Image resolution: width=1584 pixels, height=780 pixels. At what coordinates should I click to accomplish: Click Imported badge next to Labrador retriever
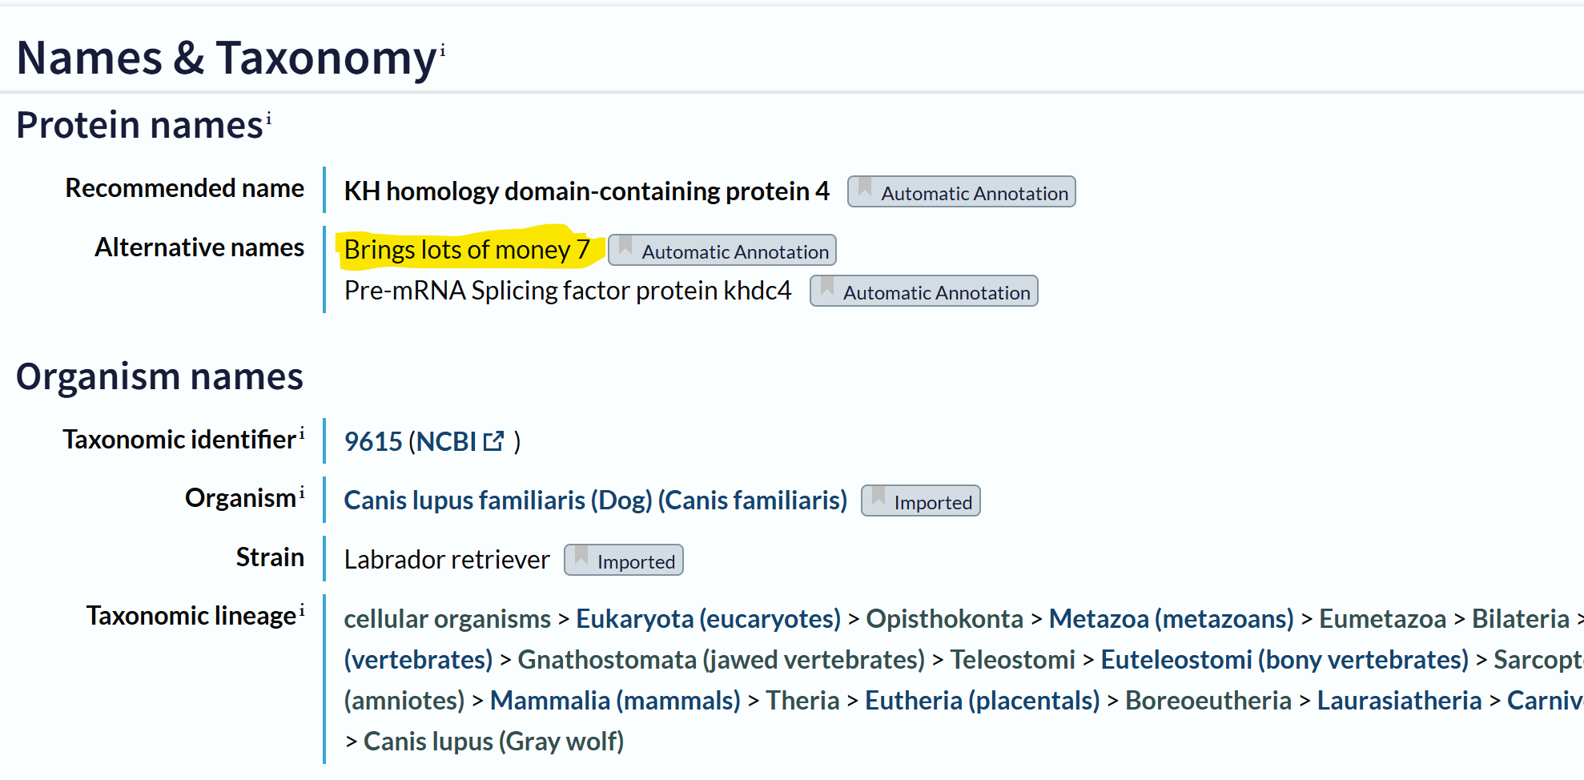pyautogui.click(x=623, y=561)
